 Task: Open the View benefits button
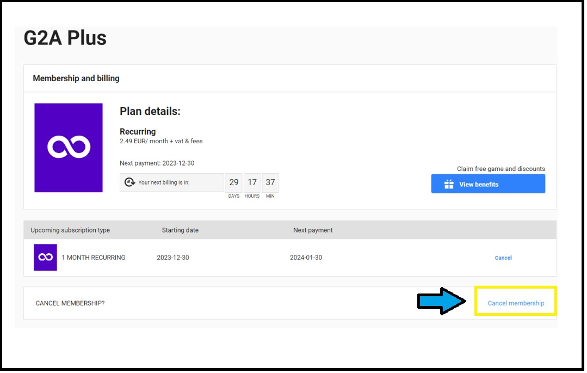(488, 184)
